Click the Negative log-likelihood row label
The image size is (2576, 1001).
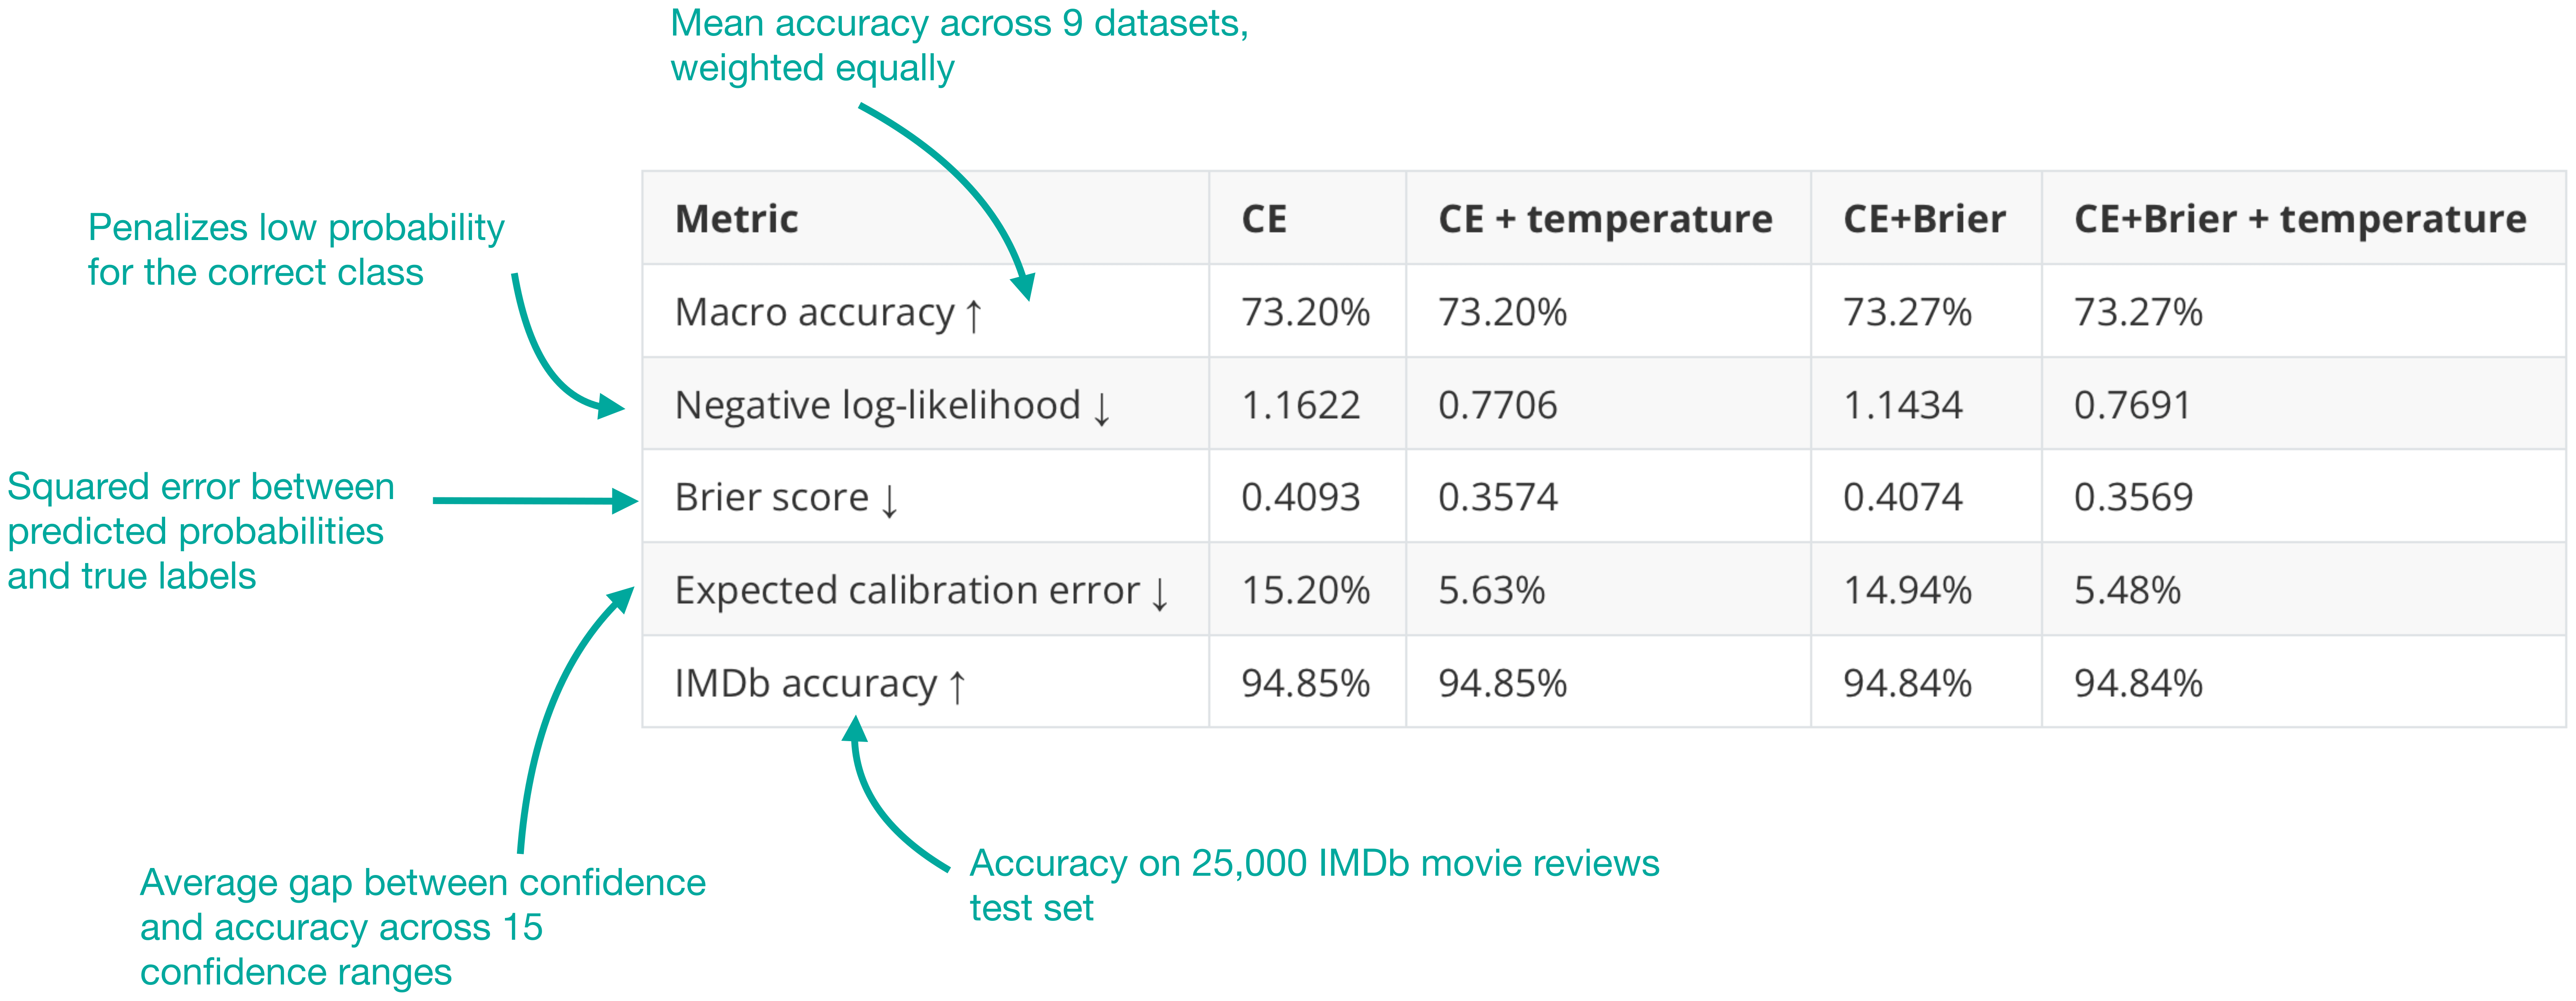pyautogui.click(x=878, y=405)
